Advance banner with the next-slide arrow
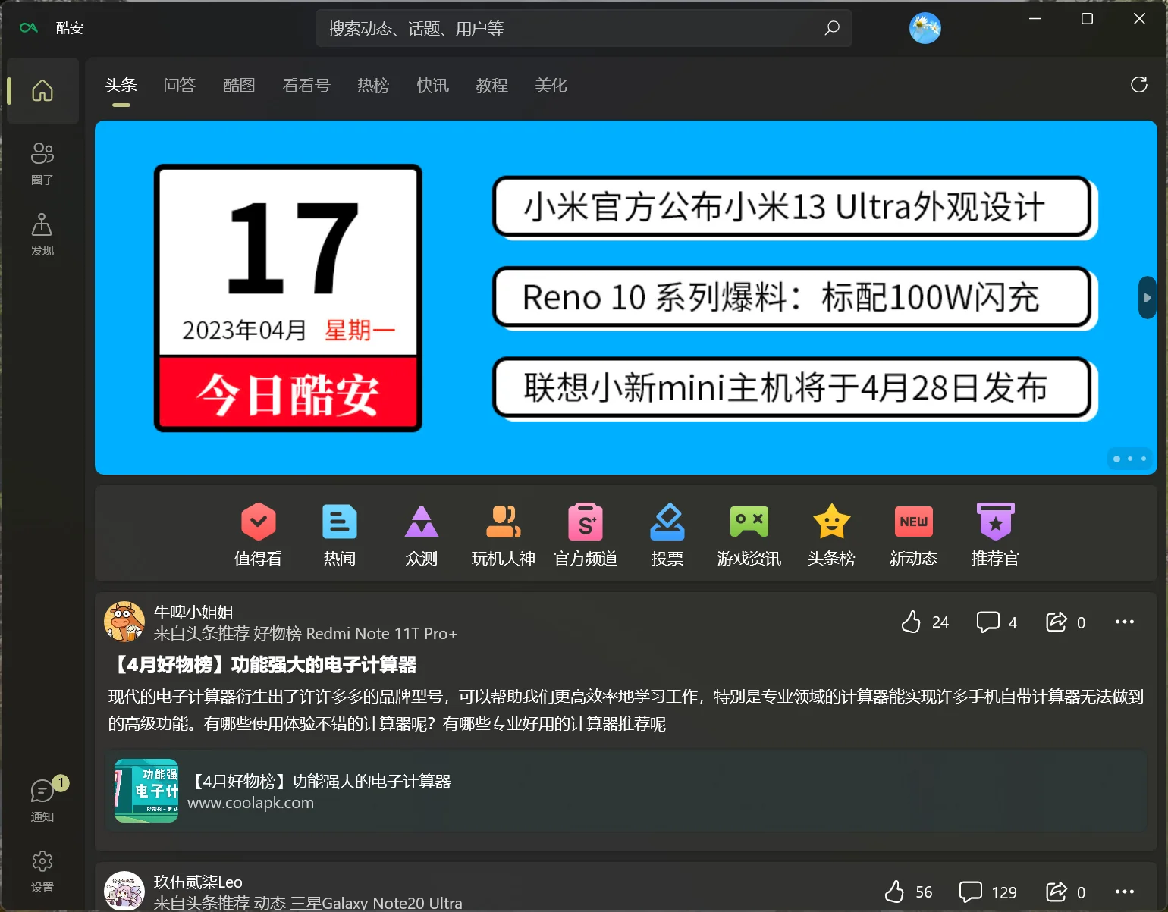The height and width of the screenshot is (912, 1168). coord(1148,298)
